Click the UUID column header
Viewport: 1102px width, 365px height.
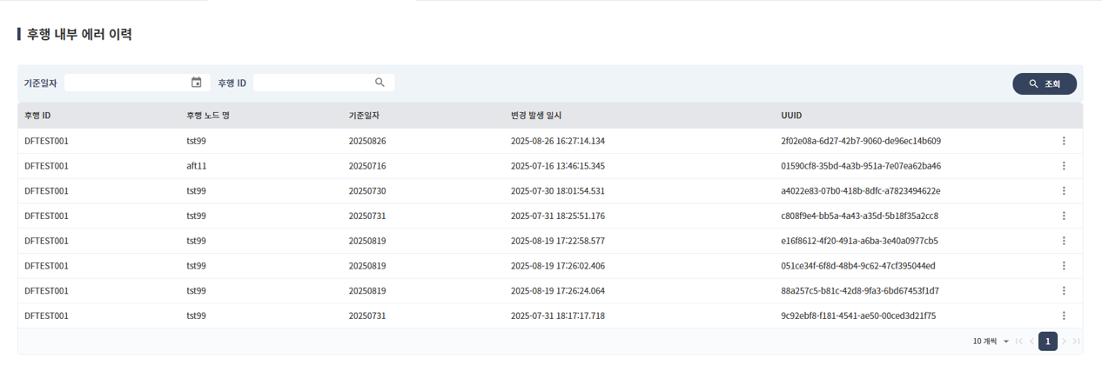coord(791,116)
